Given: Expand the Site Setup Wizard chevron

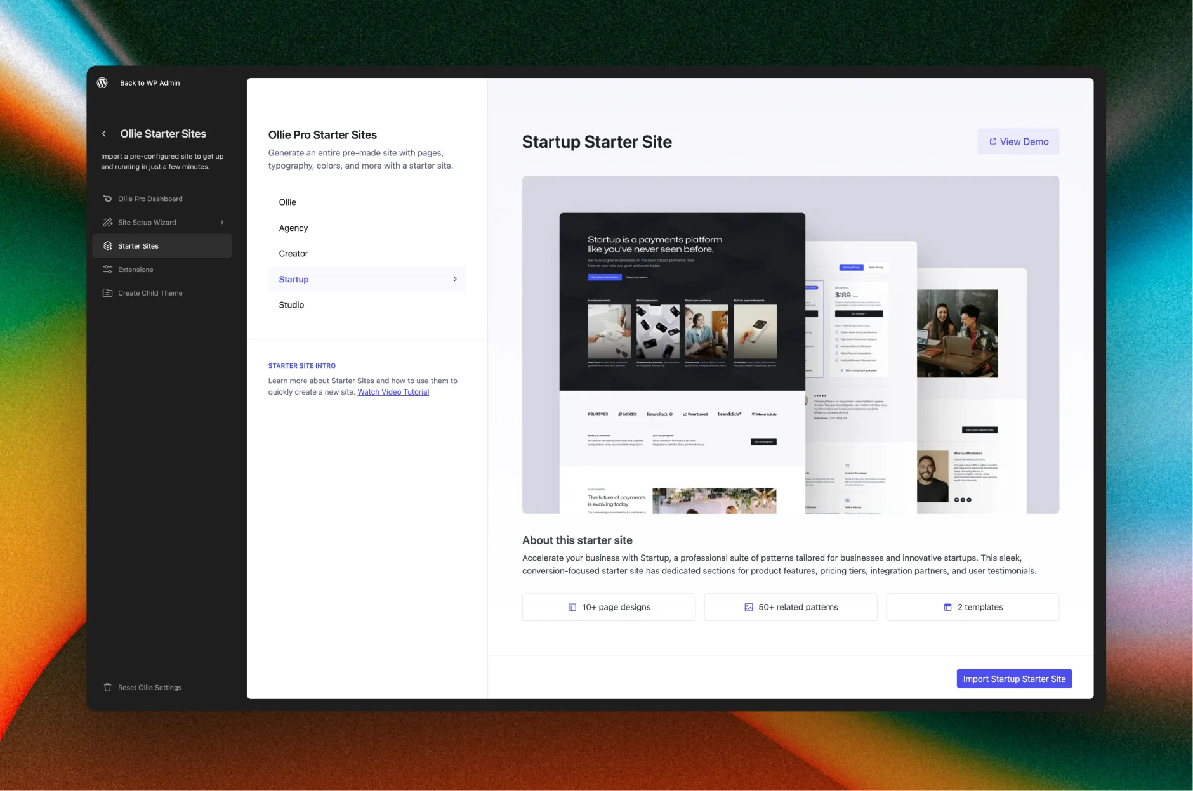Looking at the screenshot, I should 222,222.
